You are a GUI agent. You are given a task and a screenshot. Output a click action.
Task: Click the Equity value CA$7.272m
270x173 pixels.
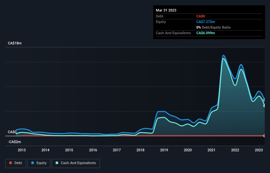click(x=206, y=22)
